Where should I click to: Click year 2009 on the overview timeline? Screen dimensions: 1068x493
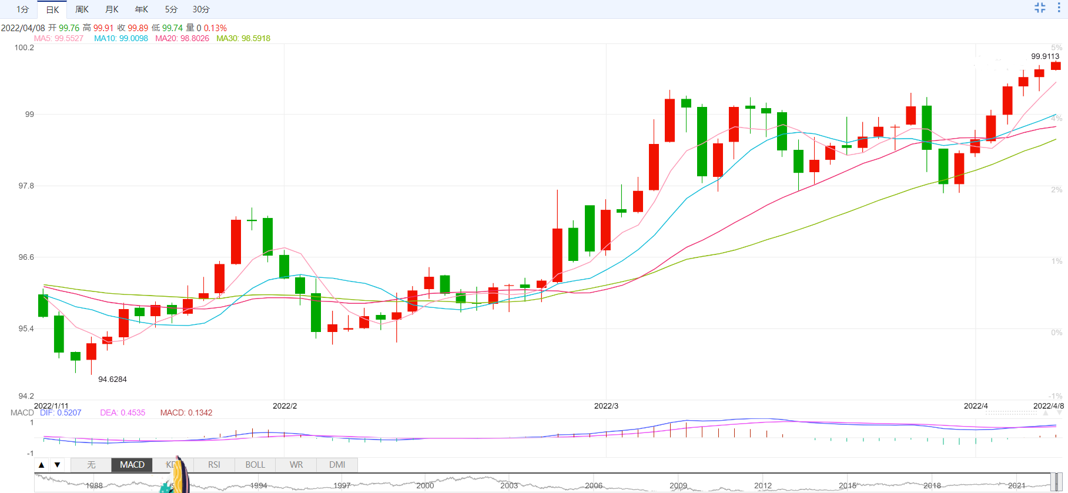tap(678, 486)
